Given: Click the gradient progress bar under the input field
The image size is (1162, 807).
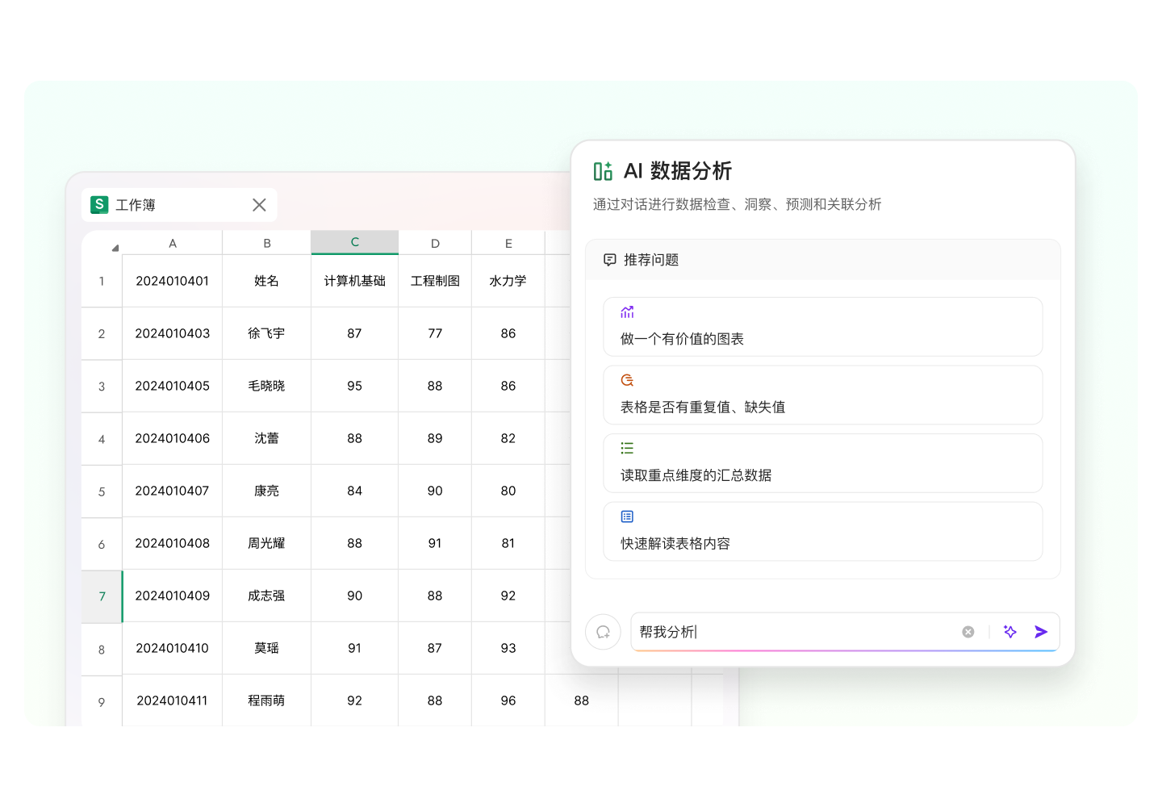Looking at the screenshot, I should point(845,650).
